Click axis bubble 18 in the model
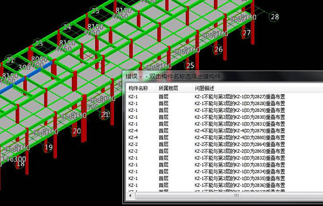323x206 pixels. (20, 164)
